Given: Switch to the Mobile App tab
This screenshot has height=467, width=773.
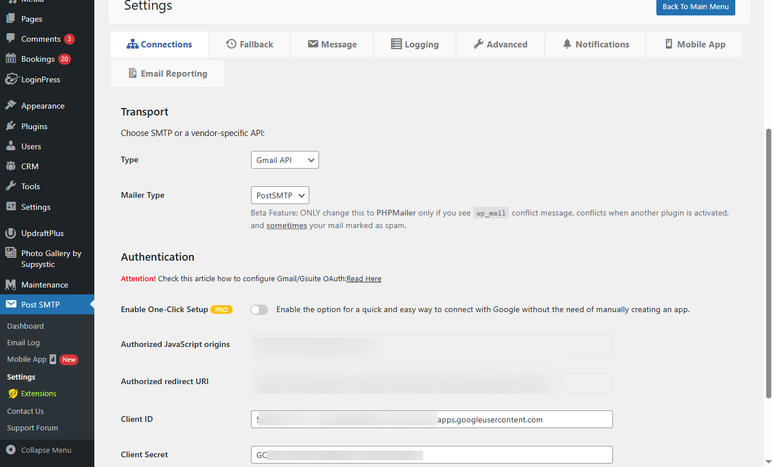Looking at the screenshot, I should pyautogui.click(x=694, y=45).
